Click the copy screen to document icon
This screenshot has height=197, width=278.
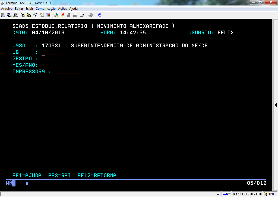pyautogui.click(x=35, y=15)
